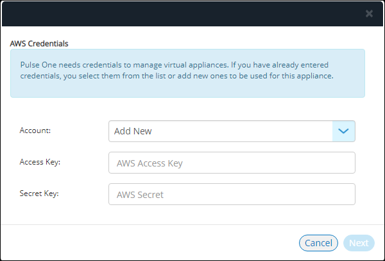Click the Cancel button
Viewport: 385px width, 261px height.
[318, 243]
